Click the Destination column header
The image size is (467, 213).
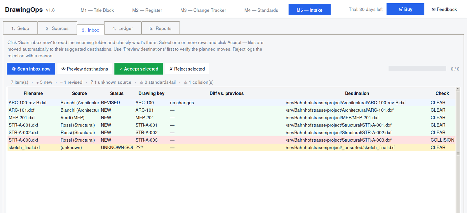click(x=357, y=94)
